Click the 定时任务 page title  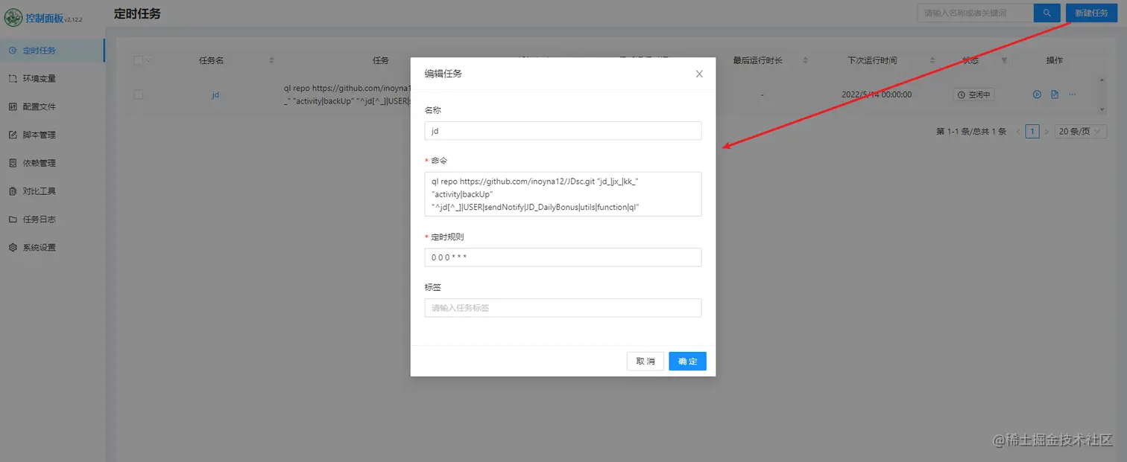138,13
